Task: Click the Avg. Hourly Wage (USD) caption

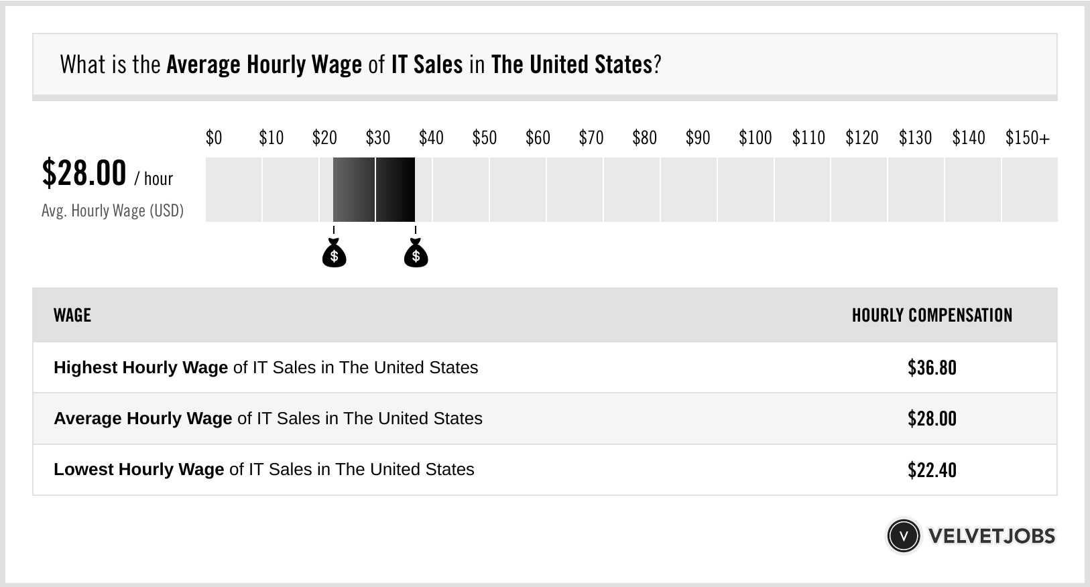Action: pyautogui.click(x=113, y=210)
